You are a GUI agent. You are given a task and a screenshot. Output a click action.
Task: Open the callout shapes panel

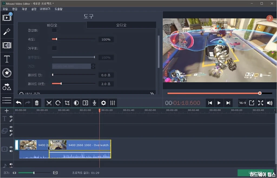click(x=7, y=86)
